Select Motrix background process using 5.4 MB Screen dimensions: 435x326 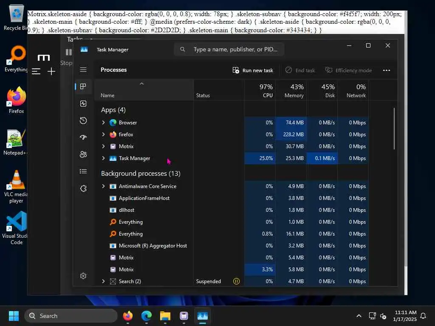pos(232,258)
